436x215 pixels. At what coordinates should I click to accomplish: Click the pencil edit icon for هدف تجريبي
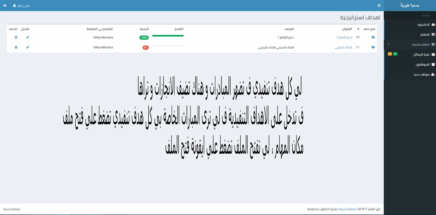[x=28, y=48]
